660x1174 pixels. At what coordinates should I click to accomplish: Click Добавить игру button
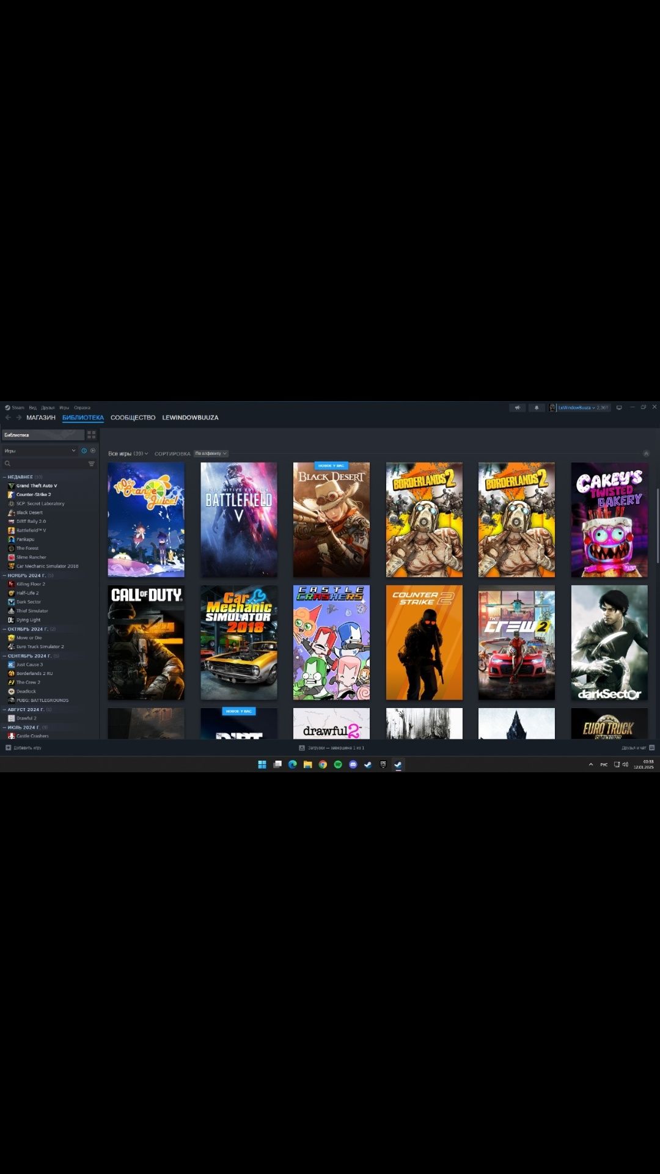point(23,748)
